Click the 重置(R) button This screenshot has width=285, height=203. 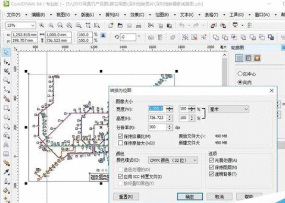pyautogui.click(x=126, y=197)
